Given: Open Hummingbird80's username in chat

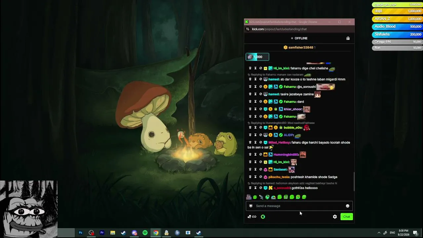Looking at the screenshot, I should point(286,155).
